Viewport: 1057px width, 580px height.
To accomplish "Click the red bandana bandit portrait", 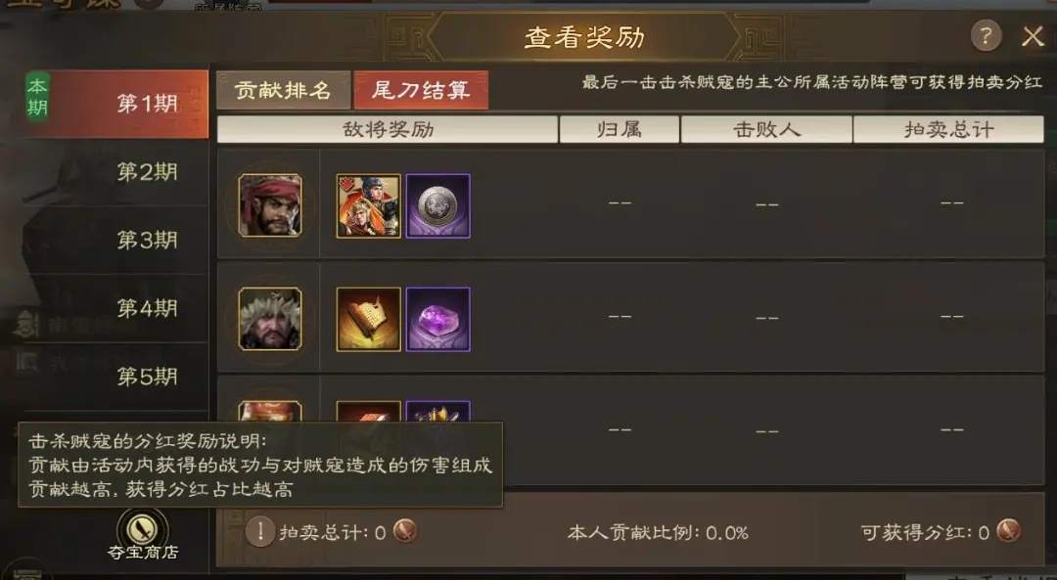I will (270, 205).
